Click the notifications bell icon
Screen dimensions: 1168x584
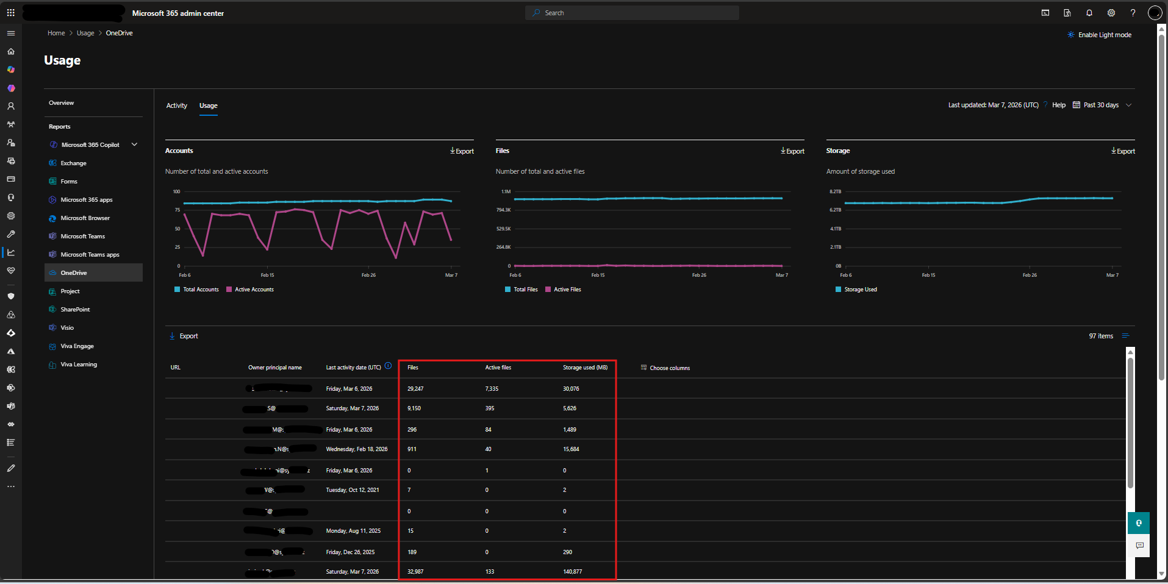[1089, 13]
